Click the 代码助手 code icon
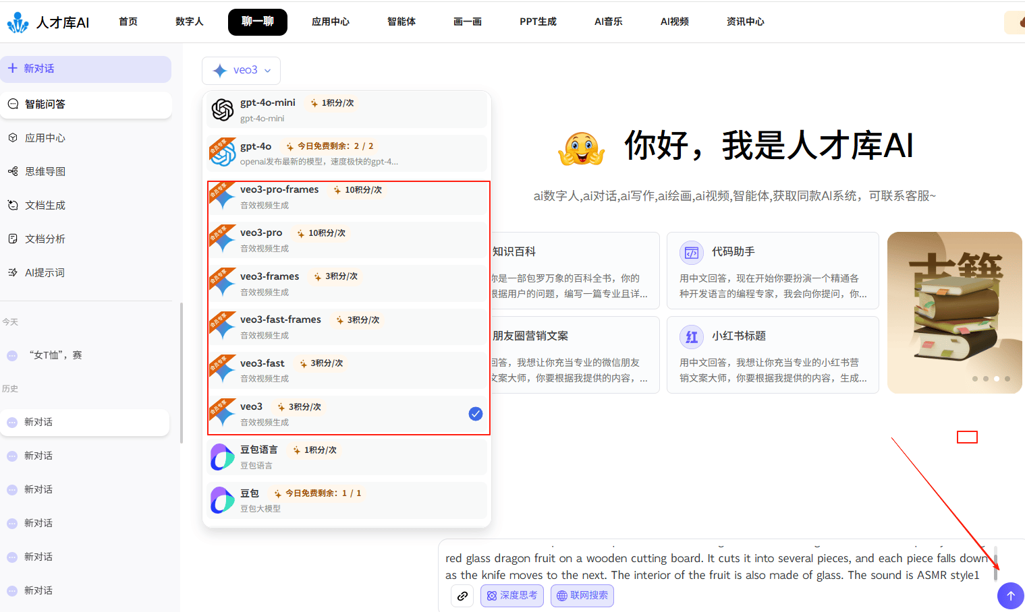 (692, 252)
